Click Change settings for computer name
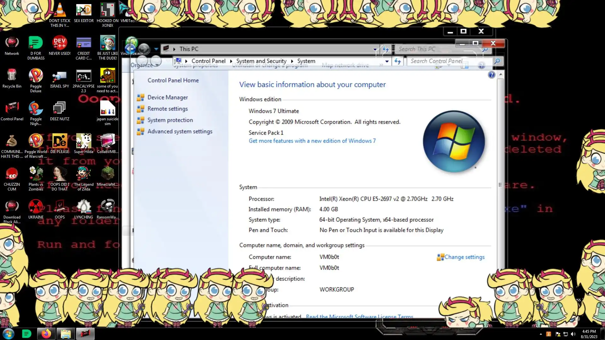Image resolution: width=605 pixels, height=340 pixels. [464, 257]
